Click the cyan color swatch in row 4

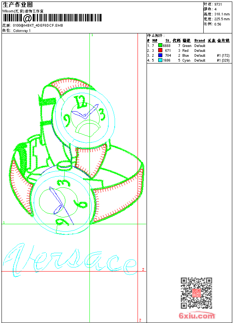160,60
